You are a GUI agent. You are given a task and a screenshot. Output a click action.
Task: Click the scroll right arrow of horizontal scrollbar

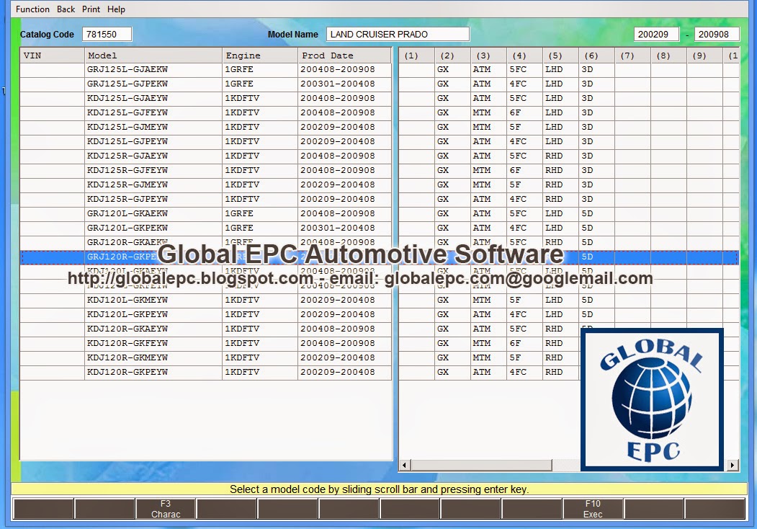(x=733, y=466)
